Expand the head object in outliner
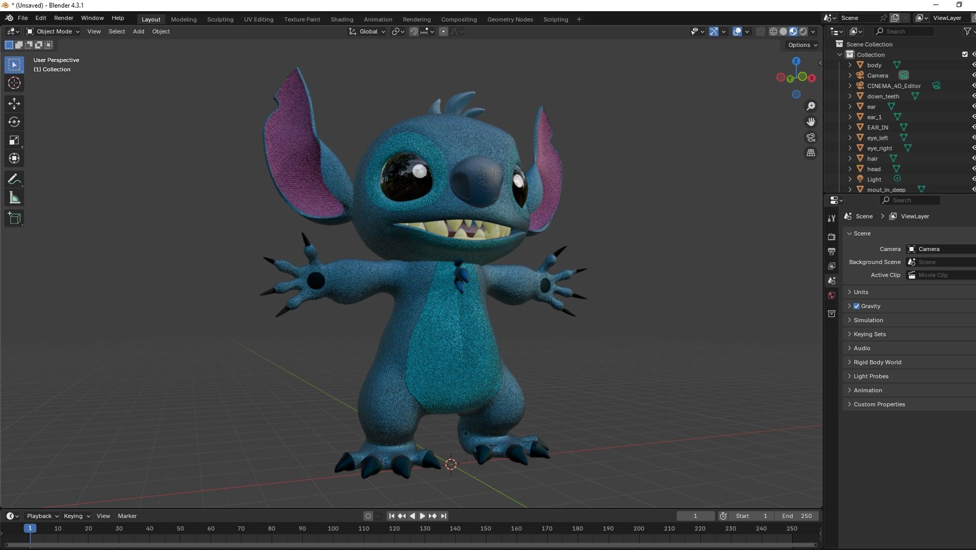976x550 pixels. 850,169
